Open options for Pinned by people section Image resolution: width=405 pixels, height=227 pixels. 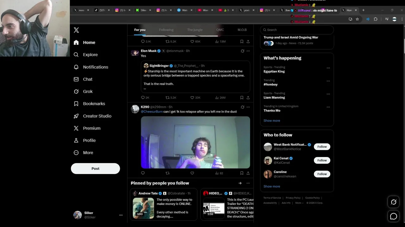pos(248,183)
